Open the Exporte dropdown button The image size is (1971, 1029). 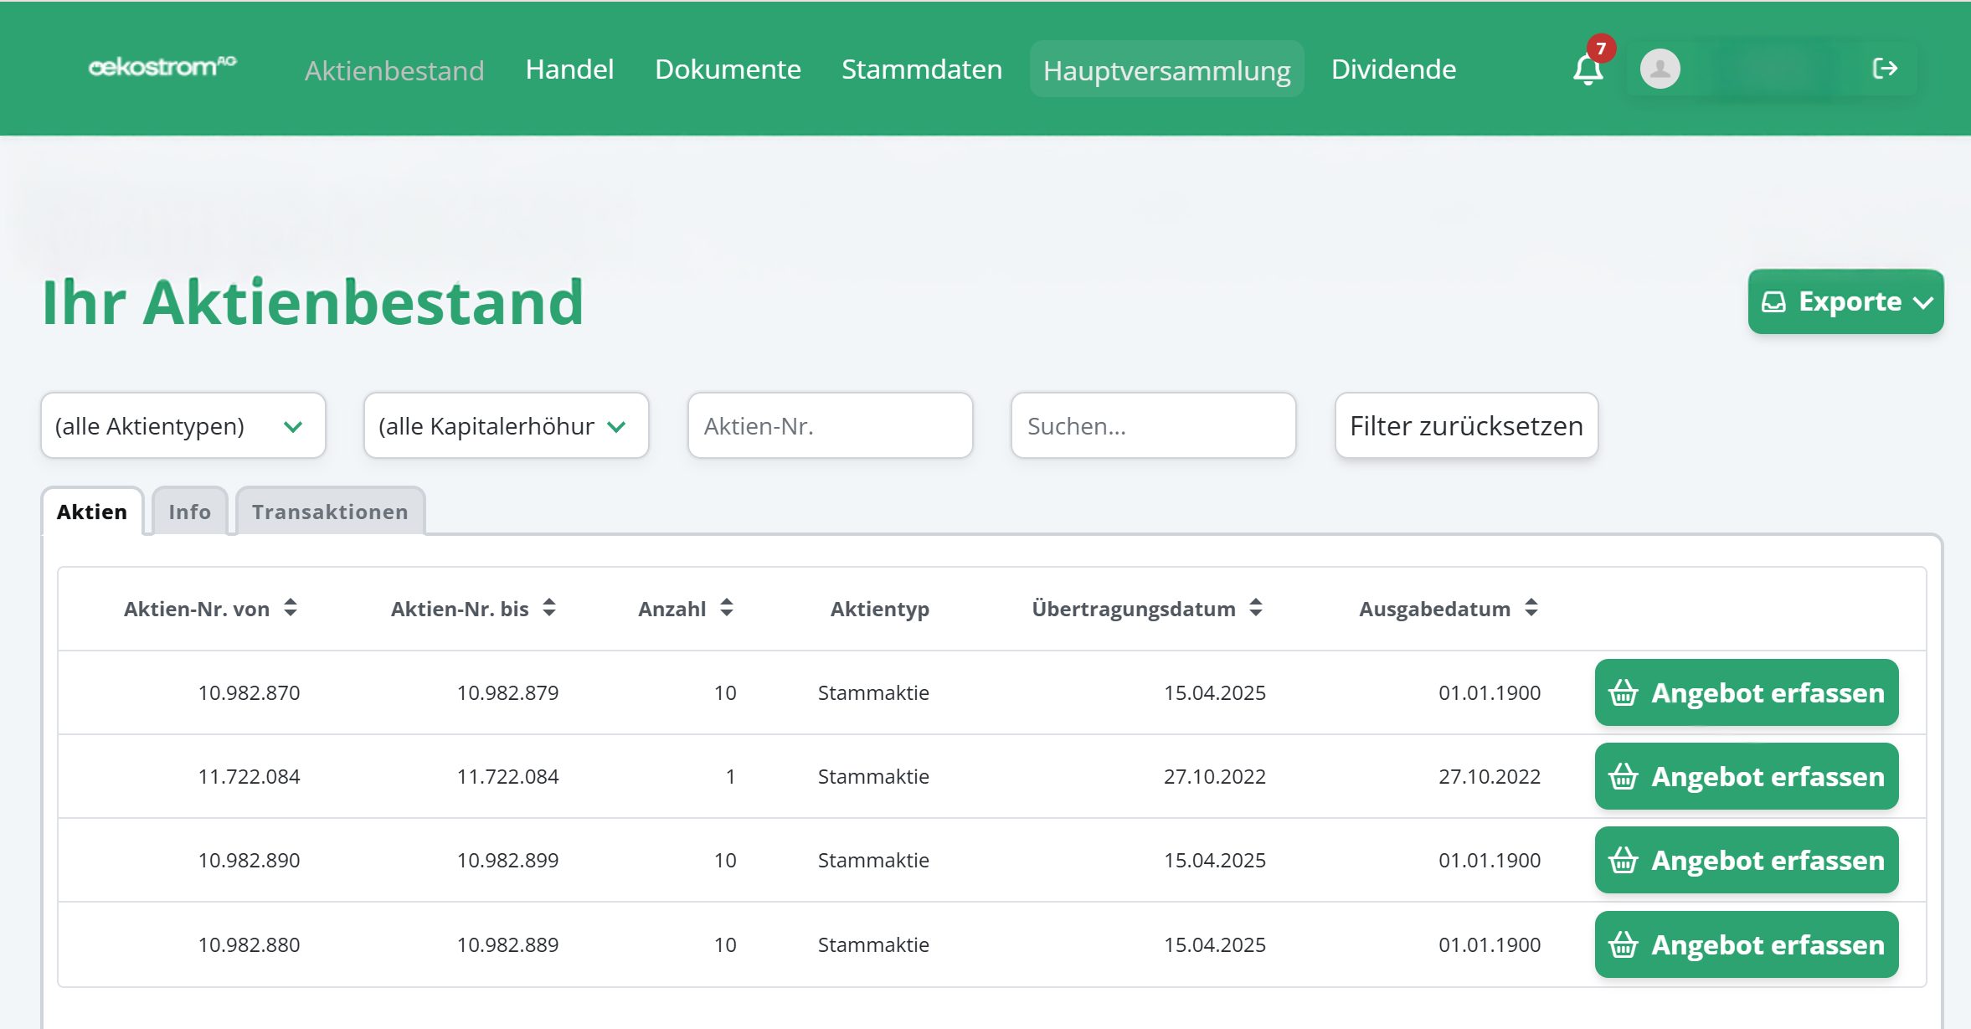click(x=1845, y=301)
